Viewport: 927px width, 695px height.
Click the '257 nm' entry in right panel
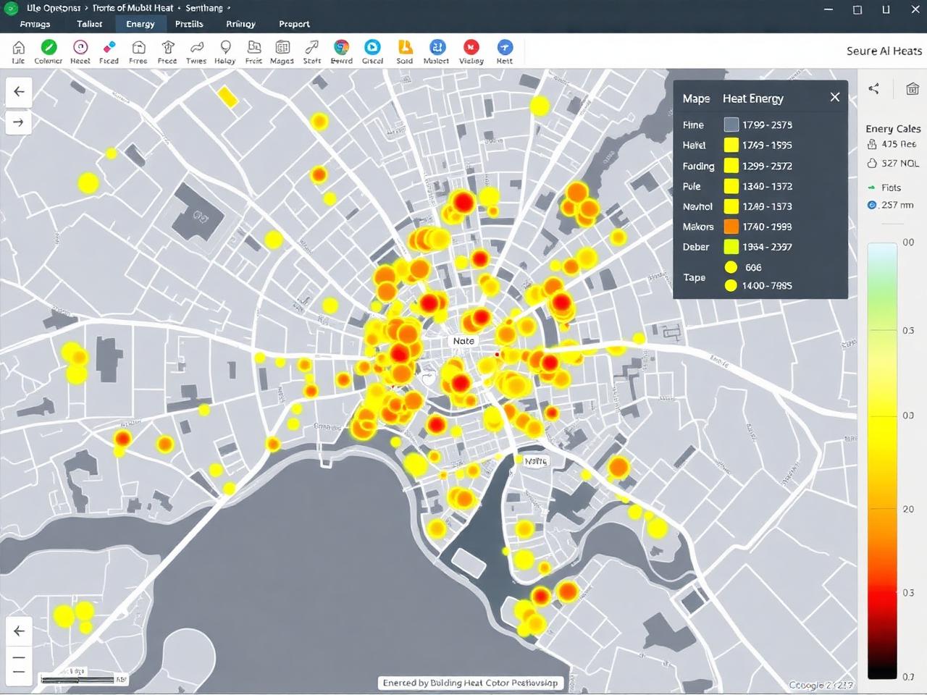point(891,205)
